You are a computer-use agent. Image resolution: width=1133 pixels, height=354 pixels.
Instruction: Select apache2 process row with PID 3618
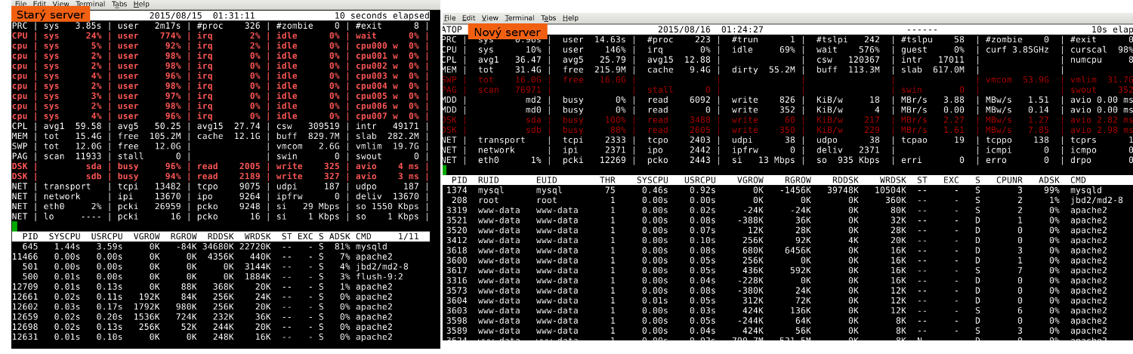[786, 251]
